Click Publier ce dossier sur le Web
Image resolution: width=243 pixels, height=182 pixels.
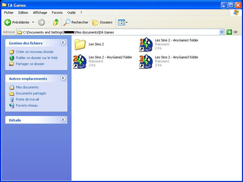click(x=37, y=58)
